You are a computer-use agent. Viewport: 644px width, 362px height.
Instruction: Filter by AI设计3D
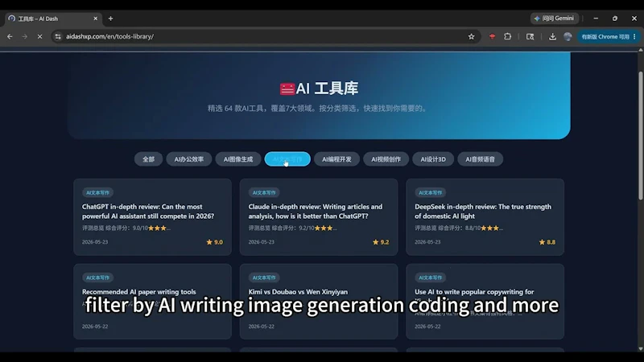pyautogui.click(x=433, y=159)
